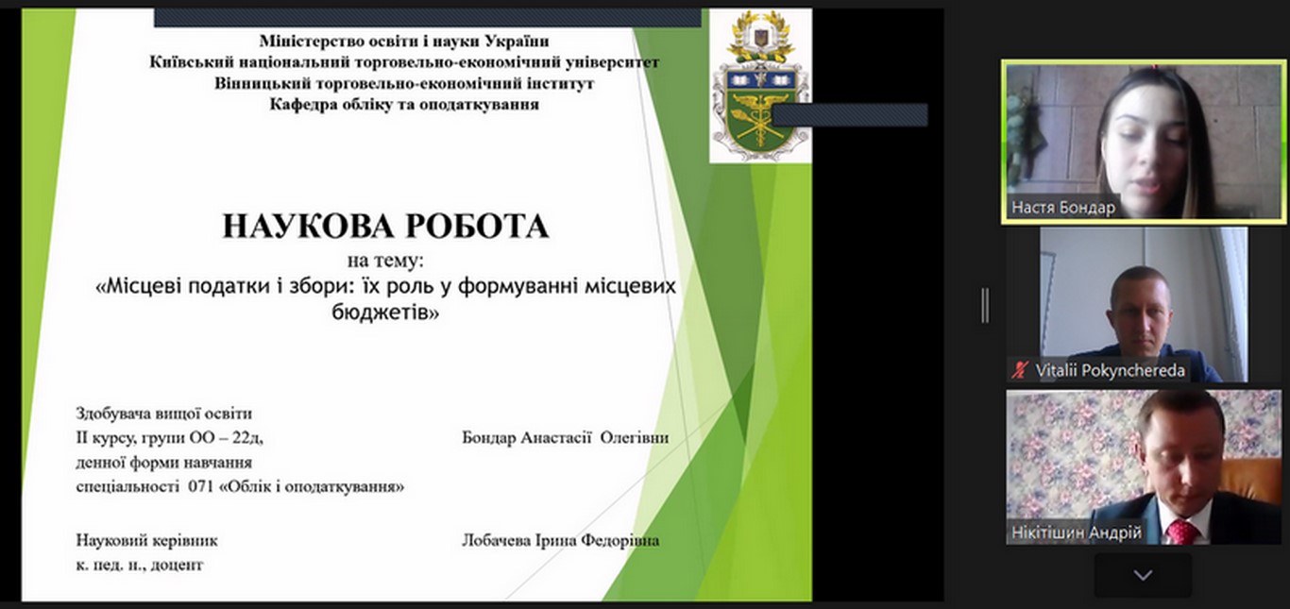Click the specialty line 071 «Облік і оподаткування»

(241, 487)
